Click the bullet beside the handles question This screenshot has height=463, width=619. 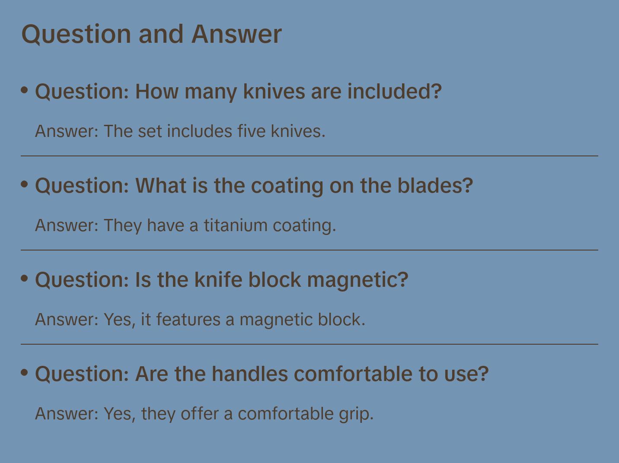(x=25, y=373)
